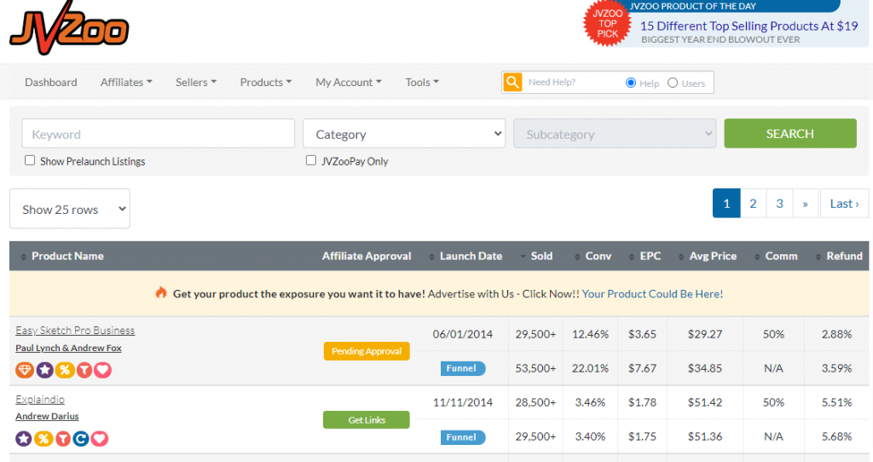The image size is (873, 462).
Task: Expand the My Account menu
Action: click(x=349, y=83)
